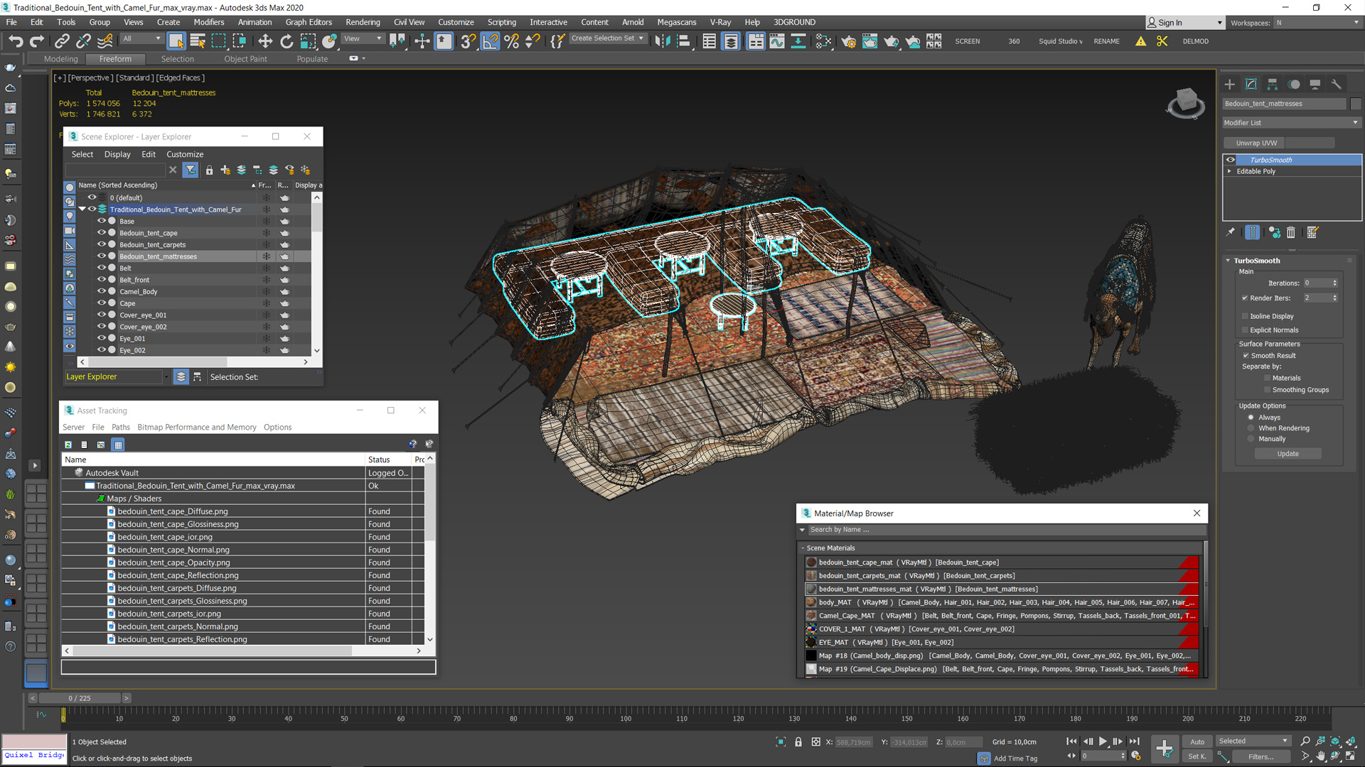Toggle Smooth Result checkbox
Viewport: 1365px width, 767px height.
(x=1246, y=356)
